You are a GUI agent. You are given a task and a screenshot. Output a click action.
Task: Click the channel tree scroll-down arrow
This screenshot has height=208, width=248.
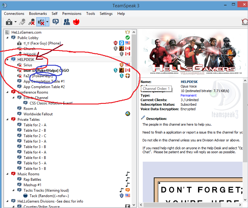(134, 205)
